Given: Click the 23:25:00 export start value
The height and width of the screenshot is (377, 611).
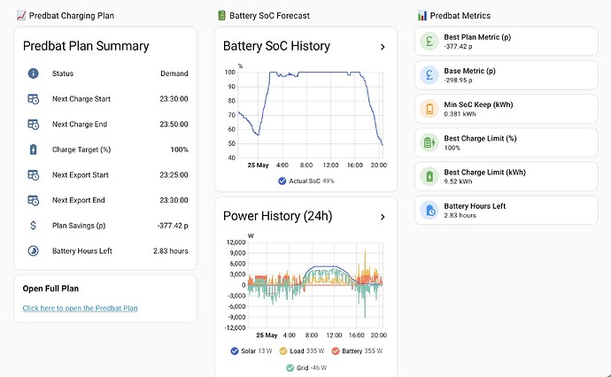Looking at the screenshot, I should click(174, 175).
